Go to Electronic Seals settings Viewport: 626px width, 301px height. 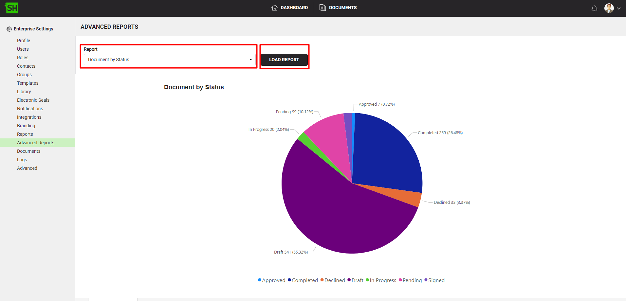(33, 100)
